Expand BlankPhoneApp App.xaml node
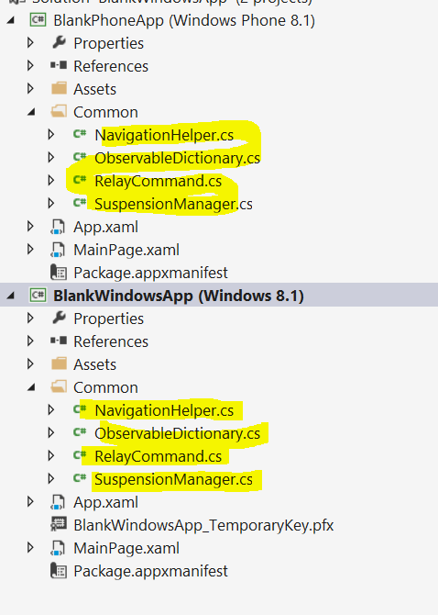438x615 pixels. pyautogui.click(x=30, y=227)
